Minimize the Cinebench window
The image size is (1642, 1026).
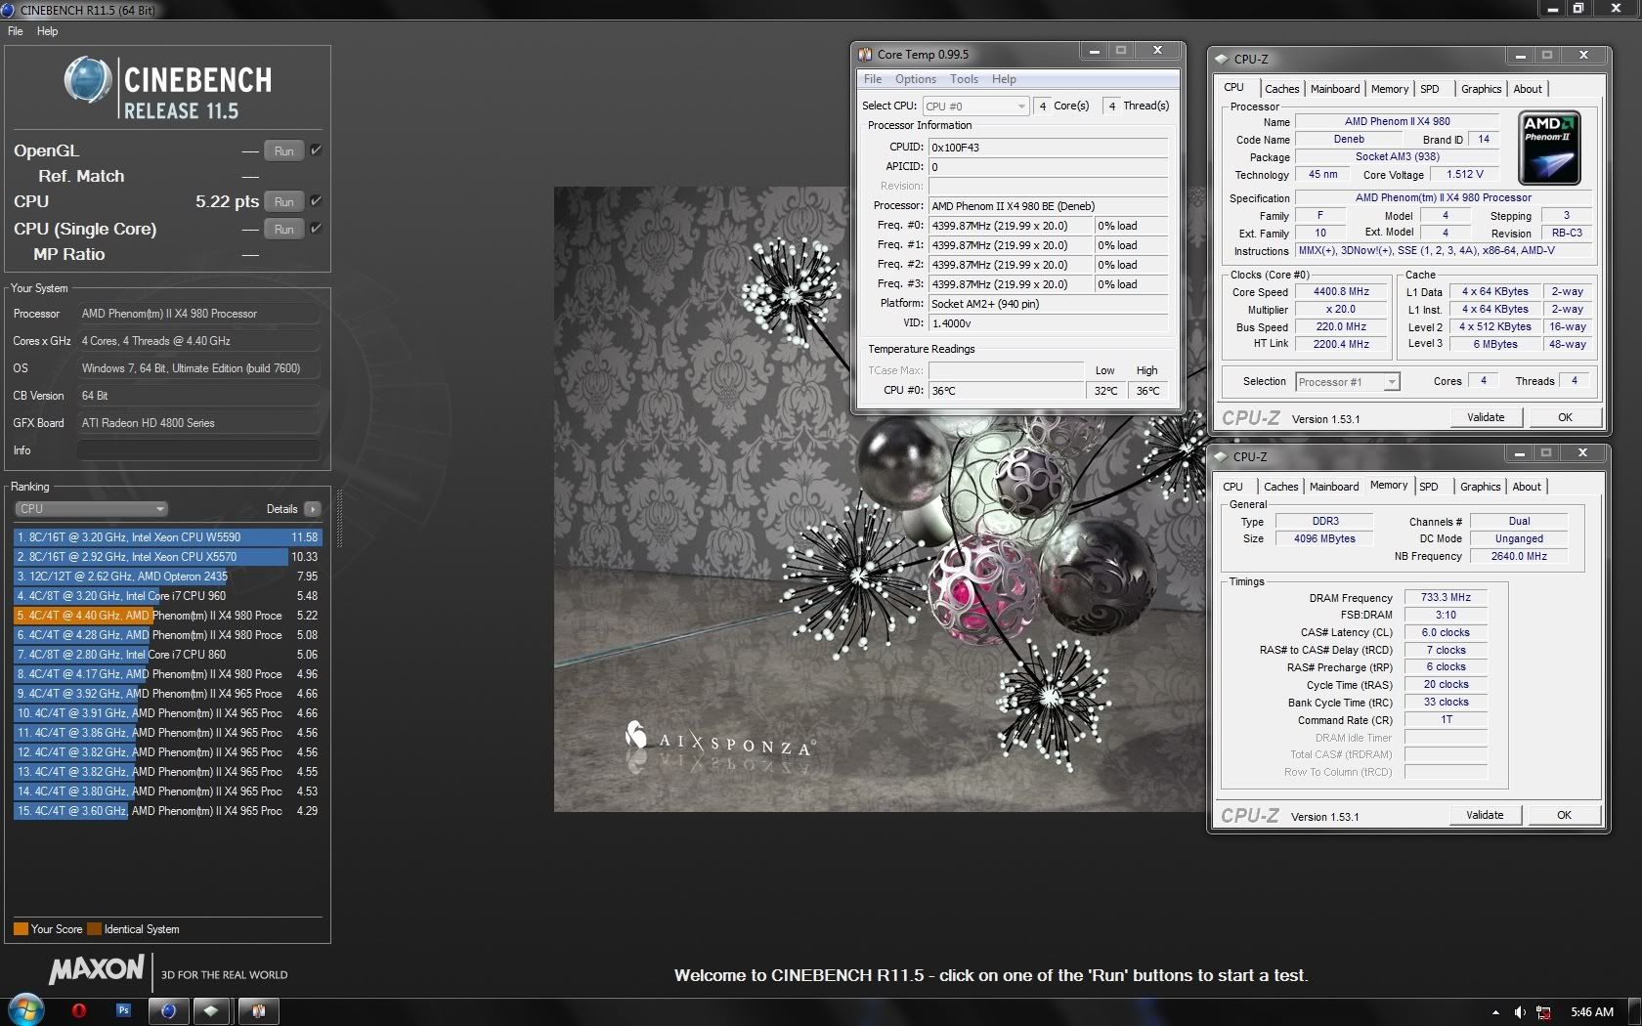[x=1552, y=9]
